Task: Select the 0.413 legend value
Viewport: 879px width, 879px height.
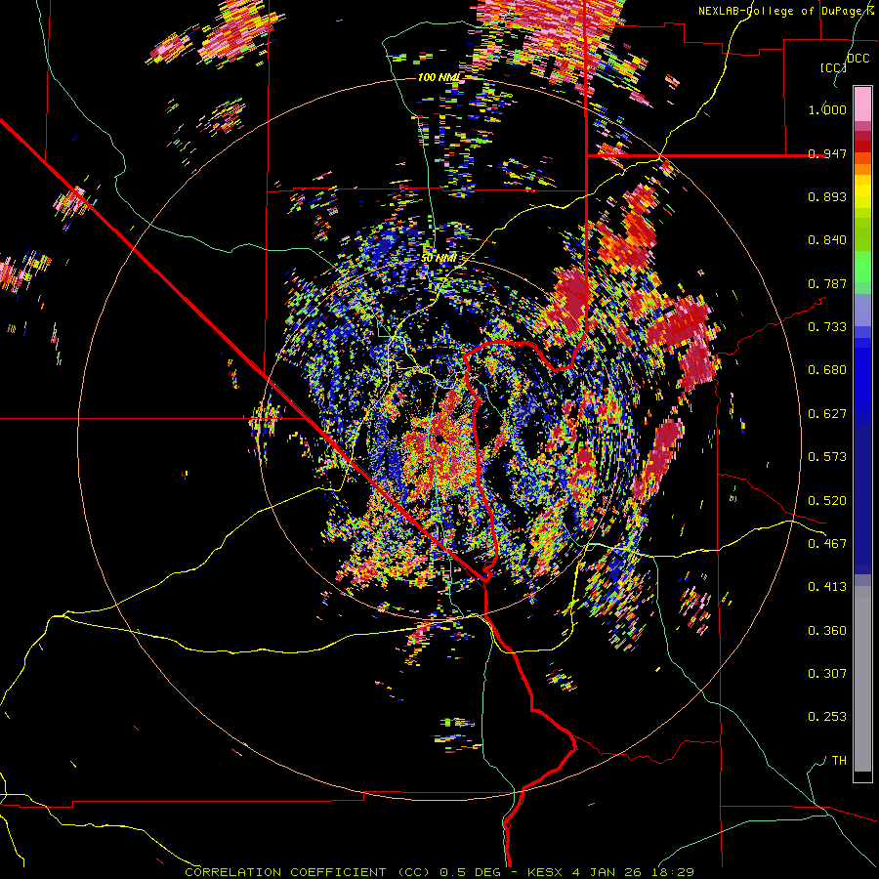Action: click(x=827, y=587)
